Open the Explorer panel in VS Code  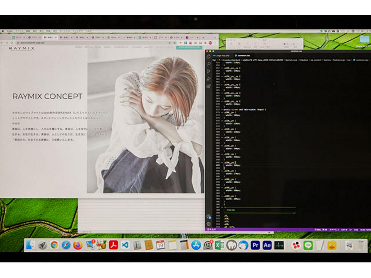click(x=209, y=56)
